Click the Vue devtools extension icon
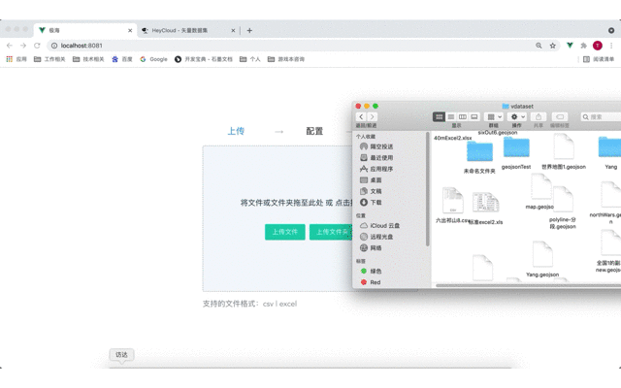 (x=570, y=46)
